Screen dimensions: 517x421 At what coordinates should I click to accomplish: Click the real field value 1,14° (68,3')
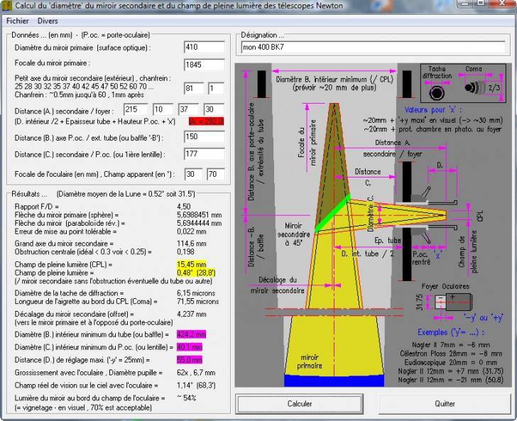tap(196, 385)
